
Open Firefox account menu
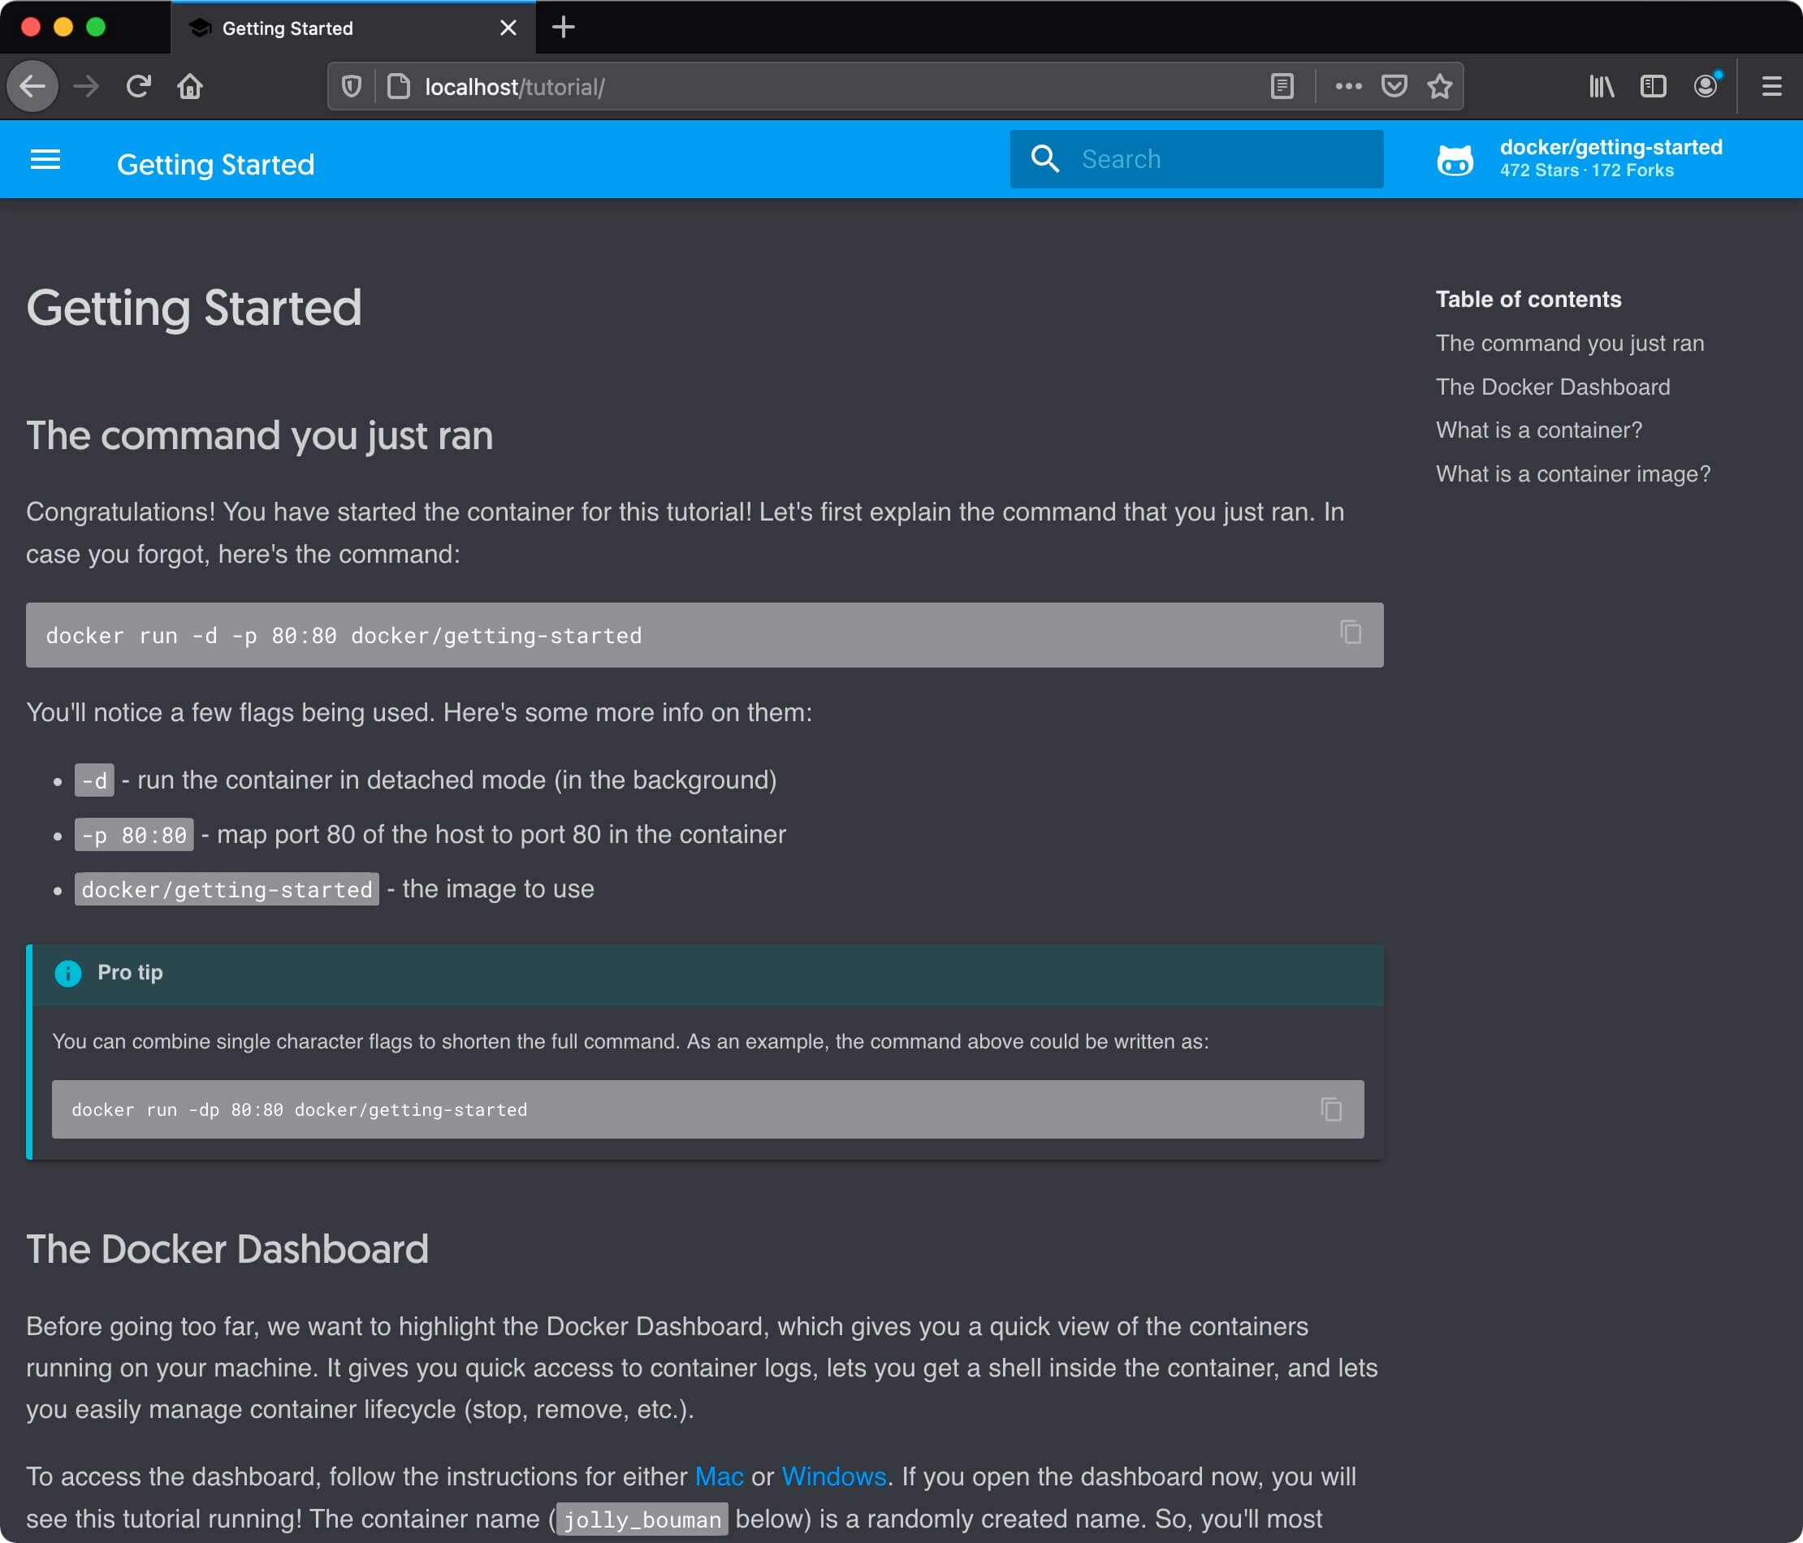(1706, 85)
